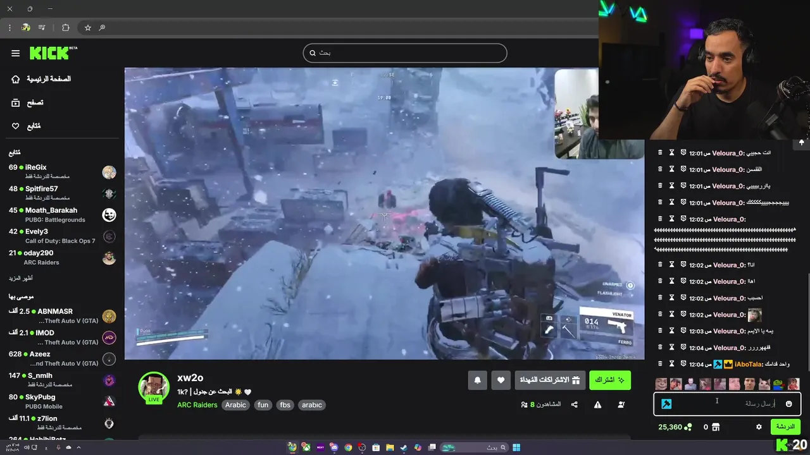Click المشاهدون viewers count
810x455 pixels.
tap(540, 404)
